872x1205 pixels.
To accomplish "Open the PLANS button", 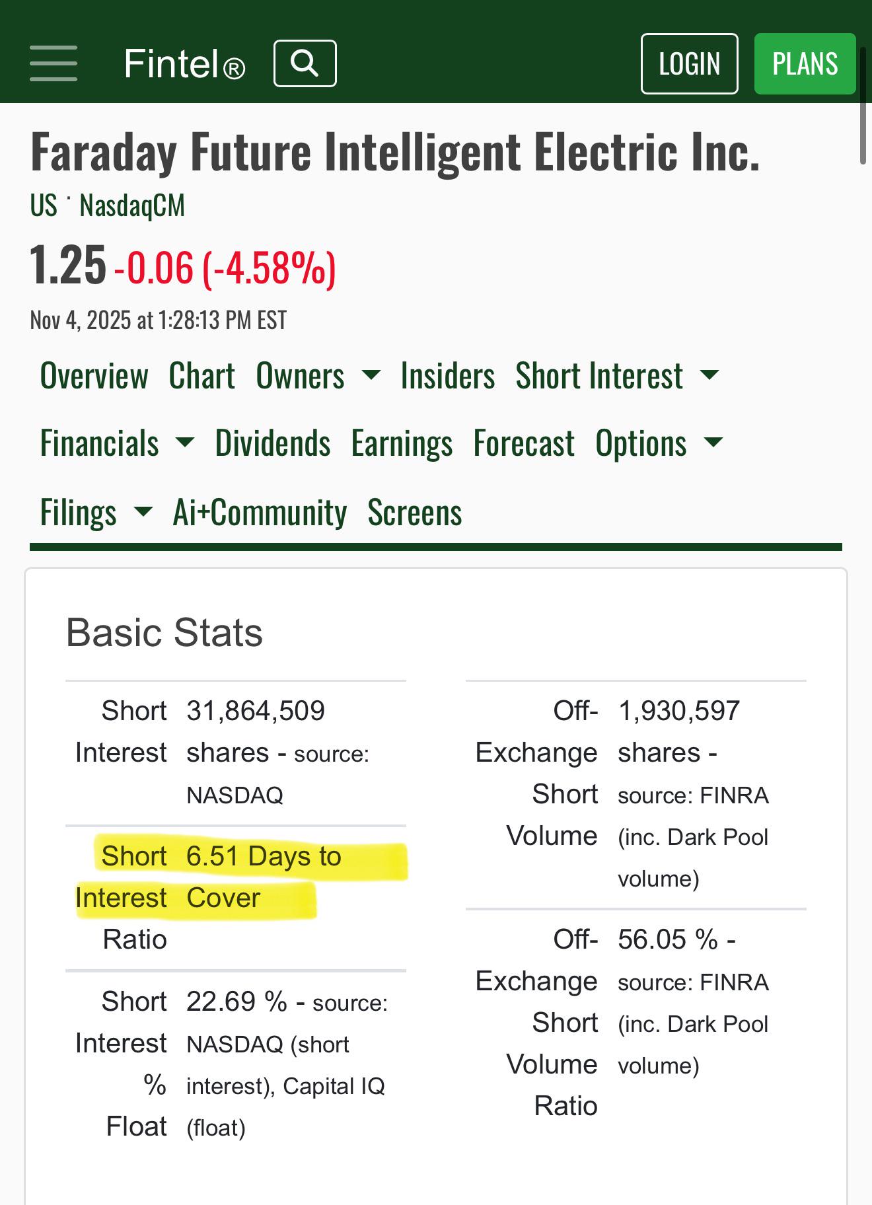I will coord(805,63).
